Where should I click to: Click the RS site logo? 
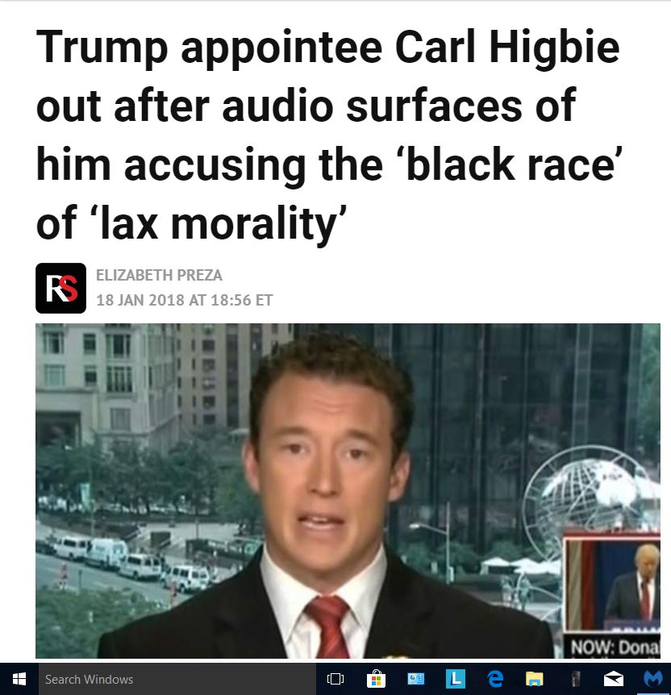[60, 288]
